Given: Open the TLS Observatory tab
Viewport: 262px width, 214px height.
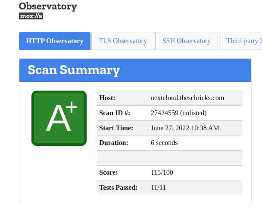Looking at the screenshot, I should point(123,41).
